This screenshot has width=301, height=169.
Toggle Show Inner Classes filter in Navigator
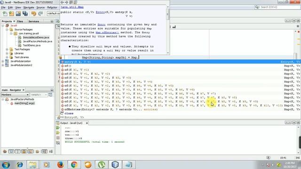tap(30, 151)
